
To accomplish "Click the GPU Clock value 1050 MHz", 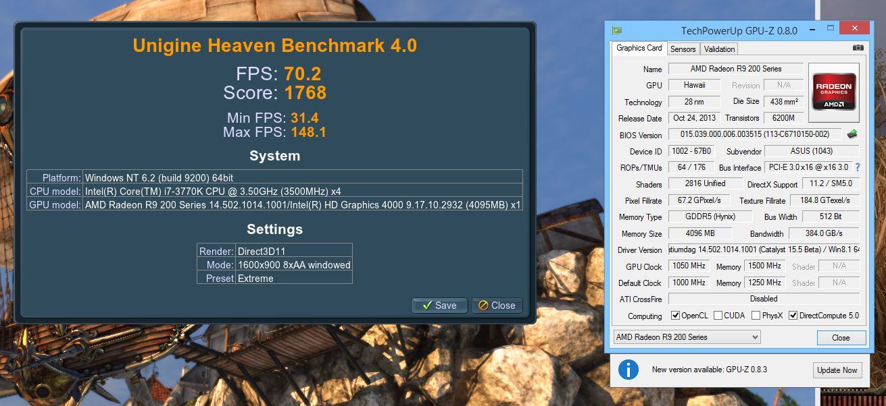I will (688, 266).
